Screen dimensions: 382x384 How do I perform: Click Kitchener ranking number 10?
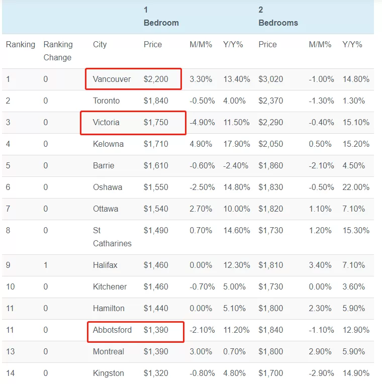10,286
